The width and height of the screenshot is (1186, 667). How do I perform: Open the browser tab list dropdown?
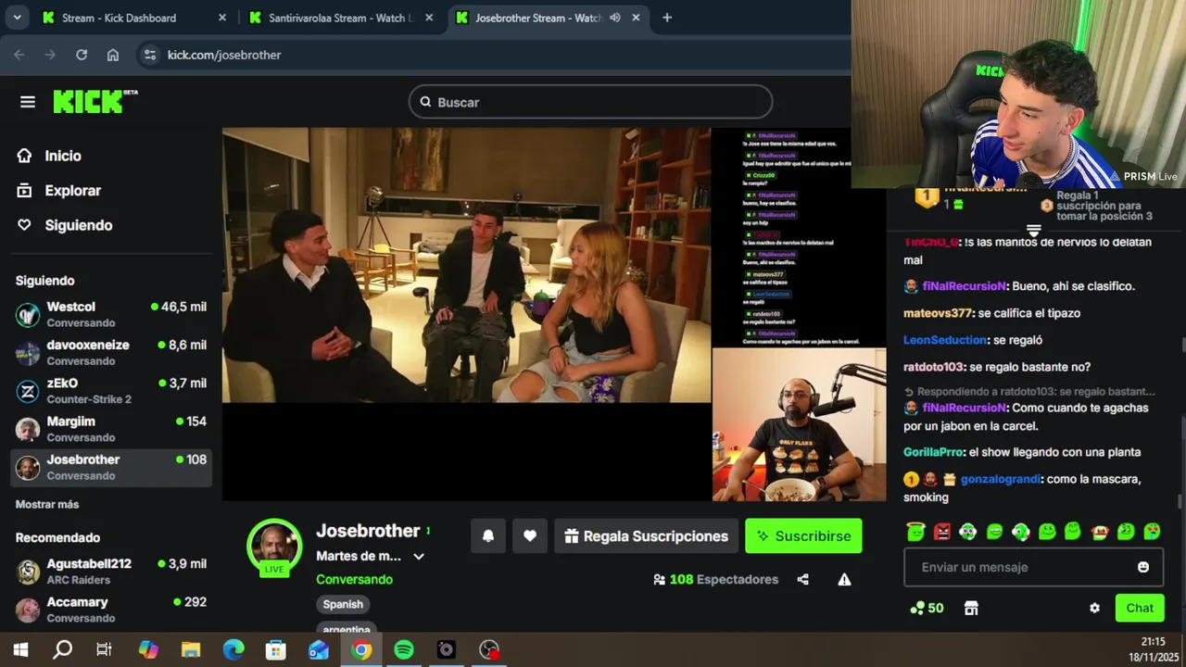tap(17, 18)
